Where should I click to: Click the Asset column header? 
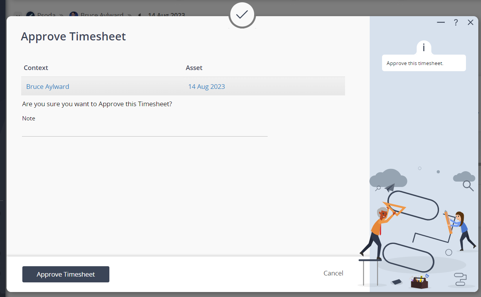click(194, 68)
